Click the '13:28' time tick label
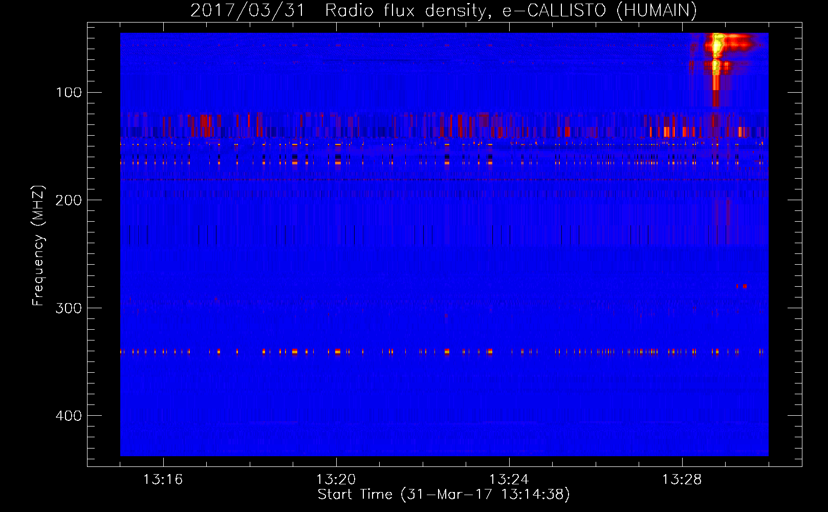 [682, 480]
